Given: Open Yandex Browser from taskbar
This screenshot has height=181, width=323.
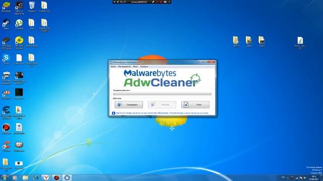Looking at the screenshot, I should (46, 177).
